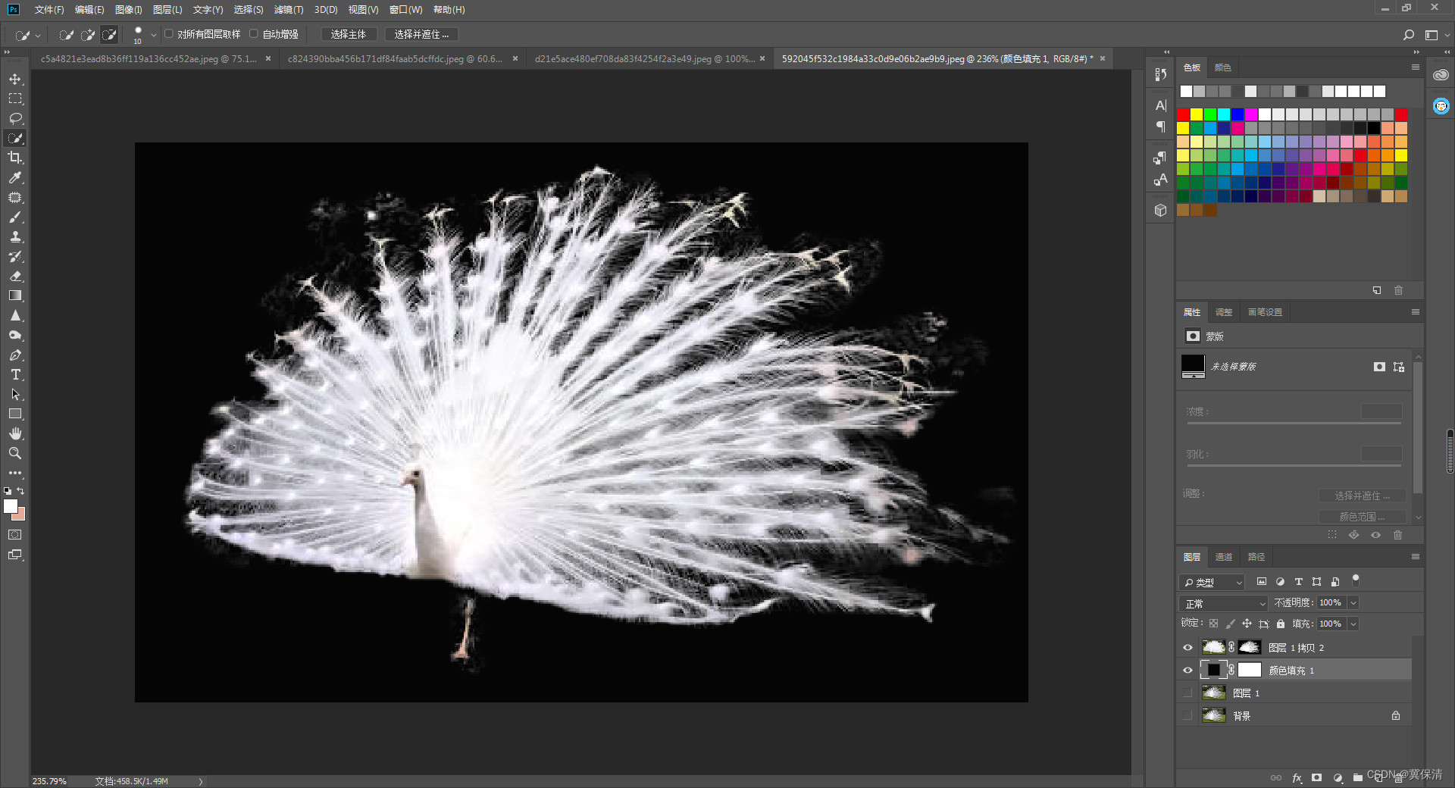
Task: Select the Zoom tool
Action: [x=15, y=453]
